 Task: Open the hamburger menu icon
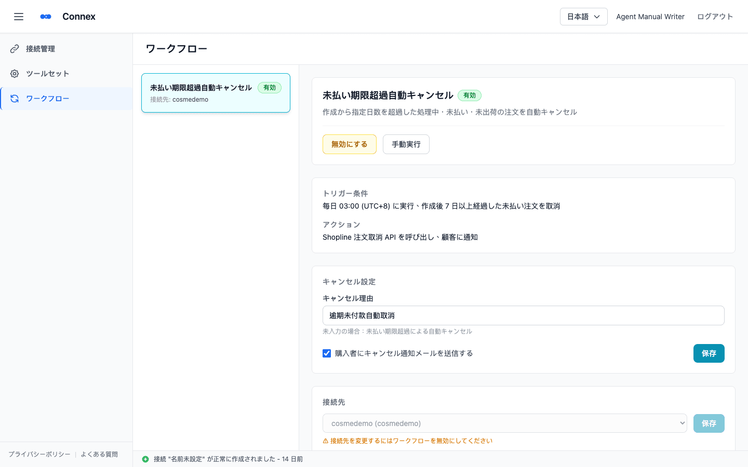(x=19, y=17)
